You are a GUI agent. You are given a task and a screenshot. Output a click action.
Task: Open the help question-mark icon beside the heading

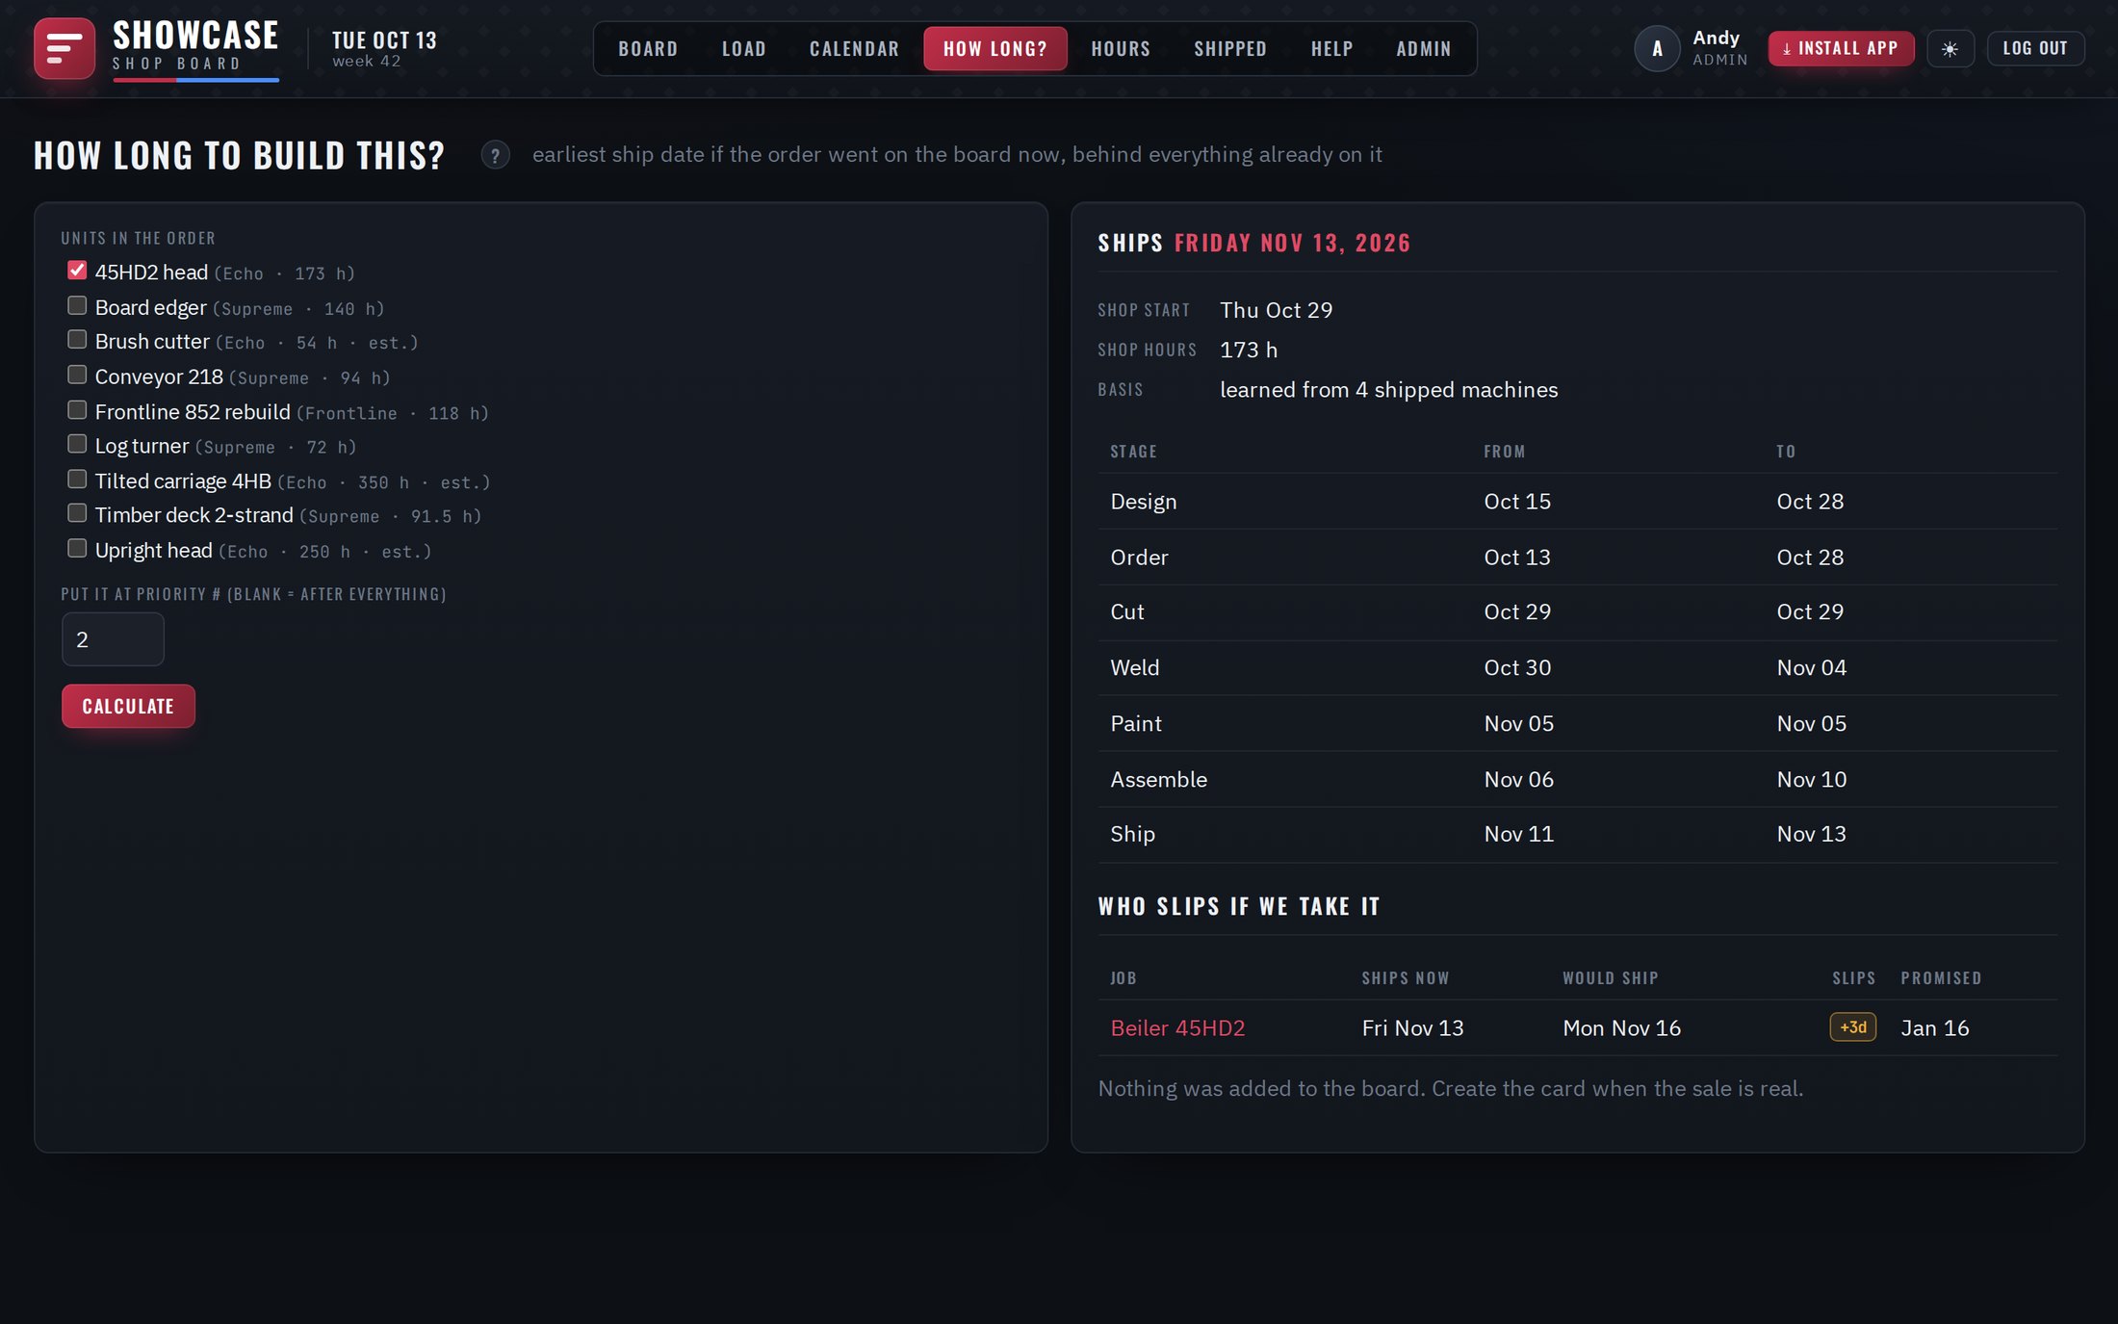click(x=495, y=154)
